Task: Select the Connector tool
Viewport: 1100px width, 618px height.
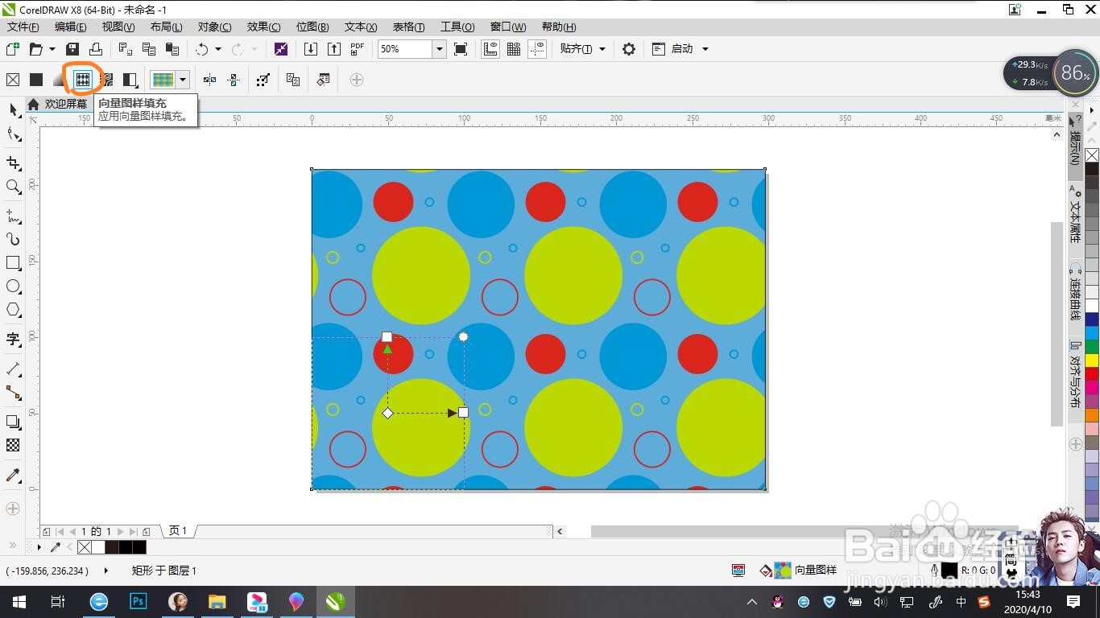Action: tap(13, 393)
